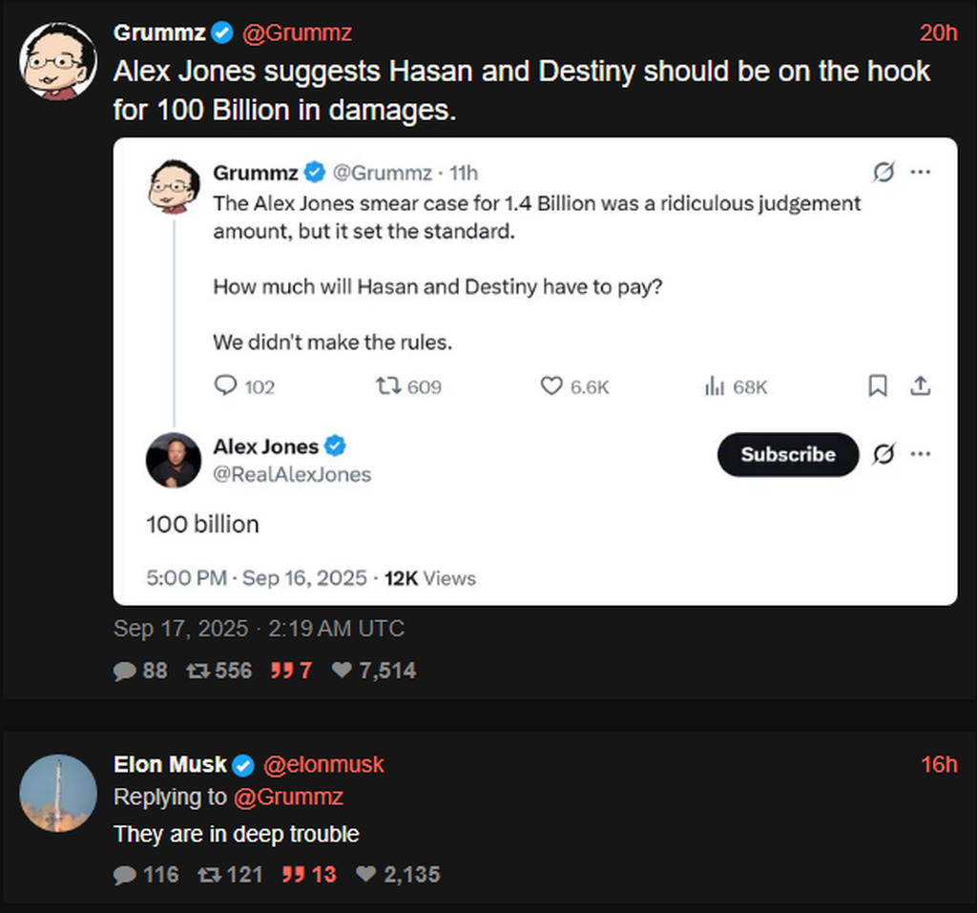977x913 pixels.
Task: Like Elon Musk's reply
Action: pos(365,875)
